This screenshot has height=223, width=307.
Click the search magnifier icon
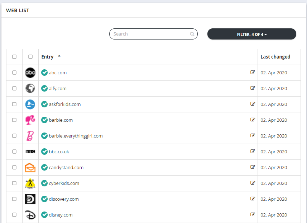[x=192, y=34]
